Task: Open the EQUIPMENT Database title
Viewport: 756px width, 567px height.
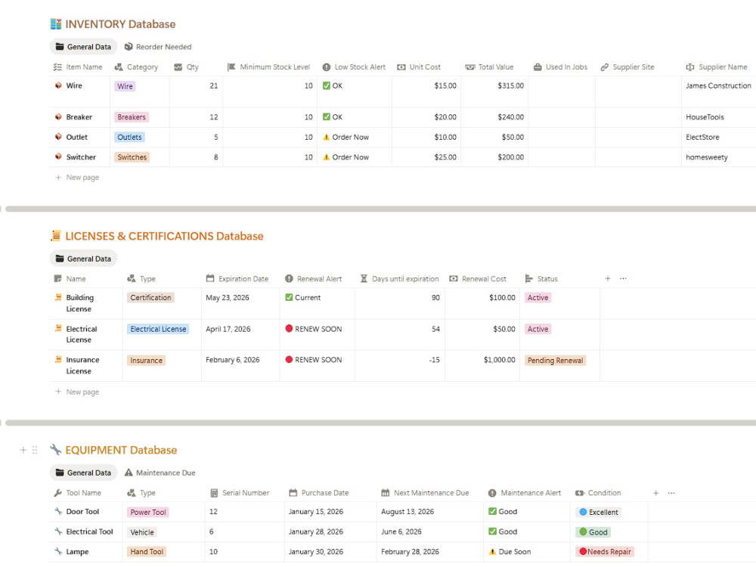Action: pos(121,450)
